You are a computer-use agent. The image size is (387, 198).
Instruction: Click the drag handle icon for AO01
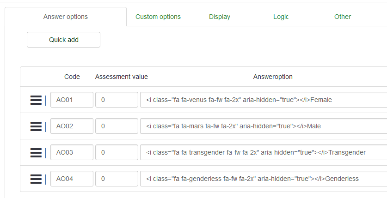[x=36, y=100]
